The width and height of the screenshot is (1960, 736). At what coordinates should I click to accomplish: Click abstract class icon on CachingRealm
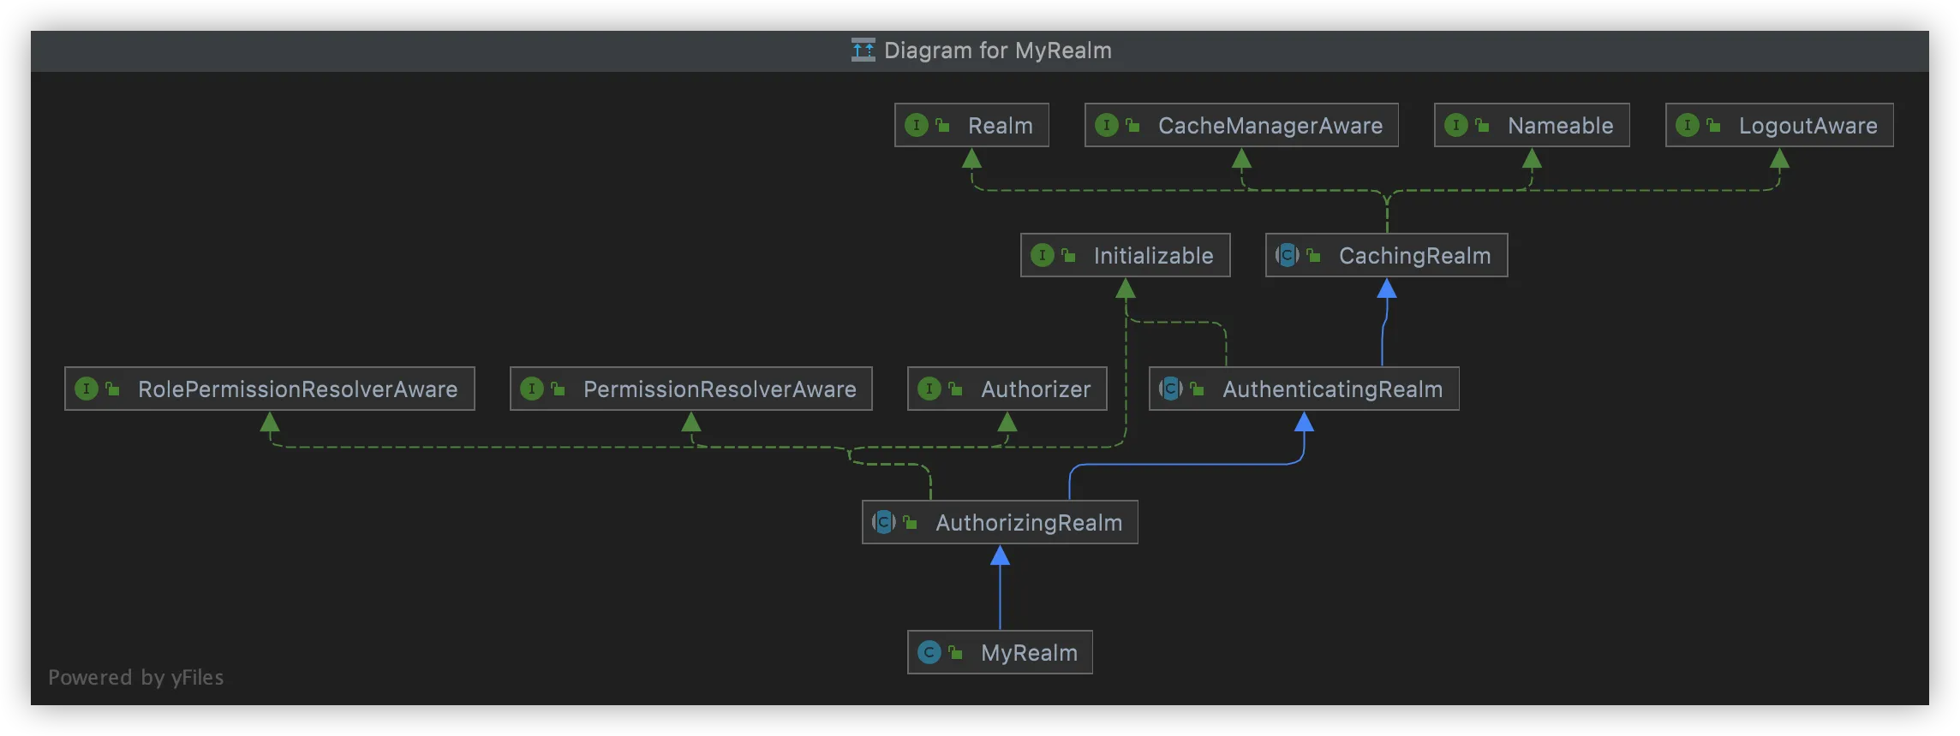pos(1287,256)
